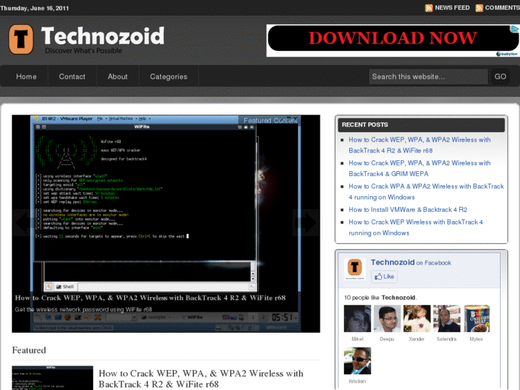The image size is (520, 390).
Task: Click the name Mikel under the photo
Action: (357, 339)
